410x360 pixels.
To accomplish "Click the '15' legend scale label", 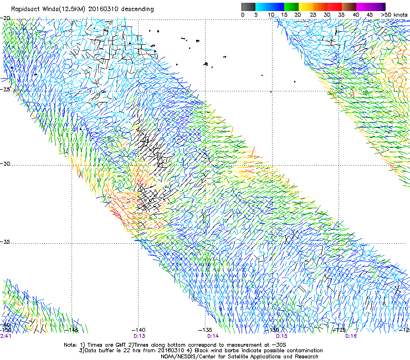I will pos(284,15).
